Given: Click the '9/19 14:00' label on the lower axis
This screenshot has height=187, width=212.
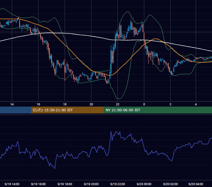Looking at the screenshot, I should [12, 184].
